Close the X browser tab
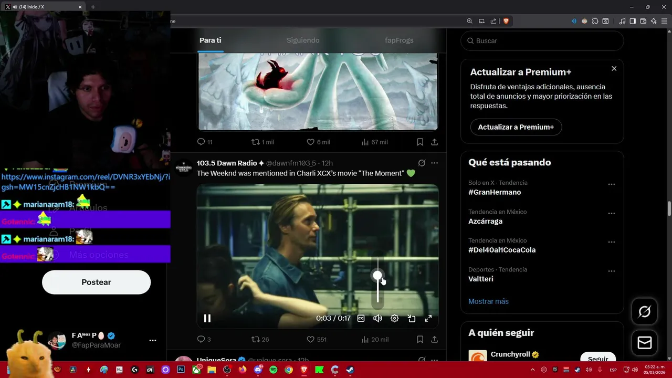Screen dimensions: 672x378 click(80, 7)
